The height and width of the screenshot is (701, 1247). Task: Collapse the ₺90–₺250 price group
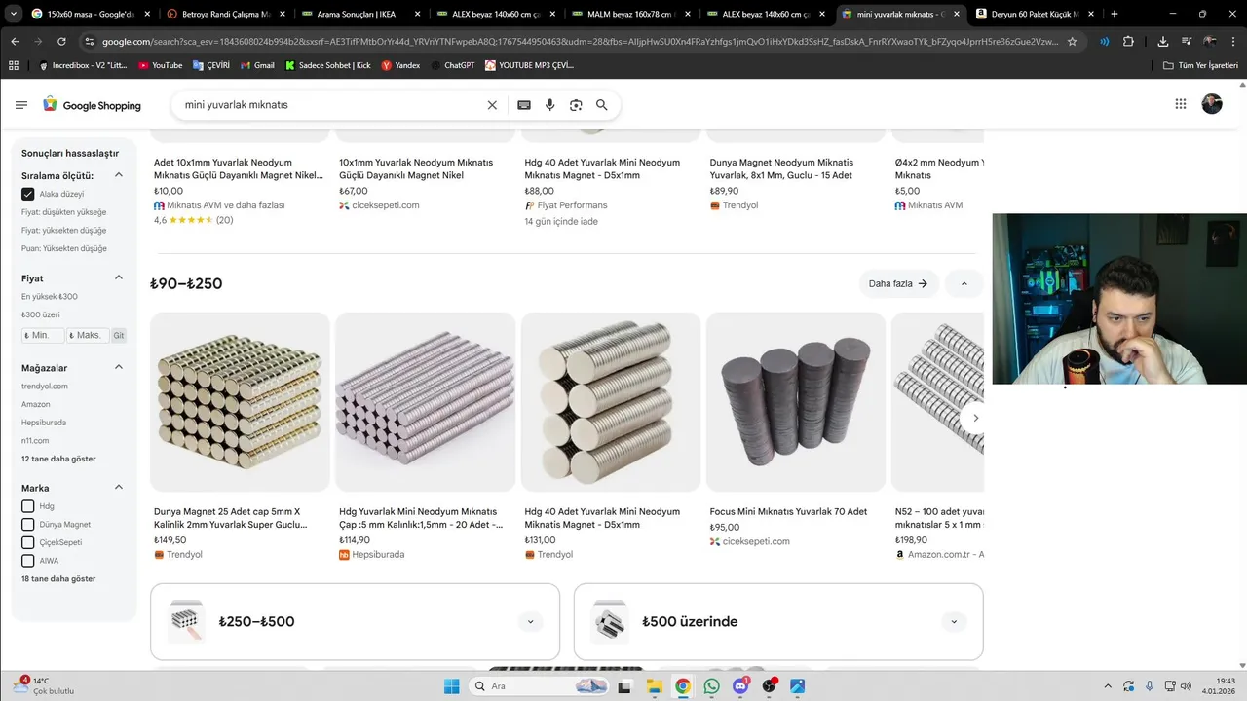click(964, 283)
